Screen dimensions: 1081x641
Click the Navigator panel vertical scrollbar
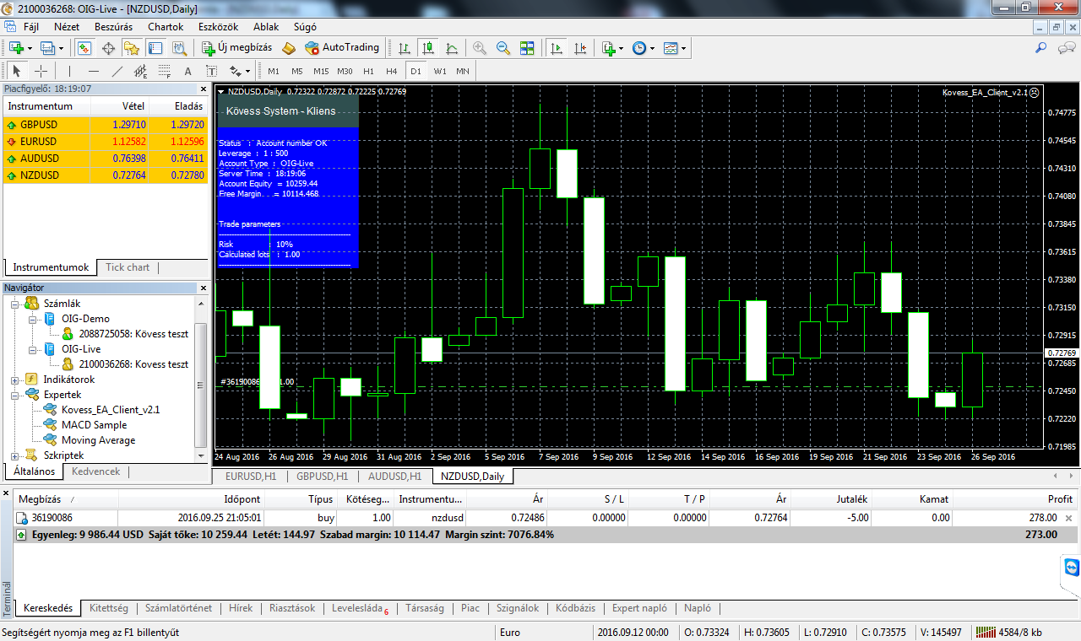tap(200, 384)
